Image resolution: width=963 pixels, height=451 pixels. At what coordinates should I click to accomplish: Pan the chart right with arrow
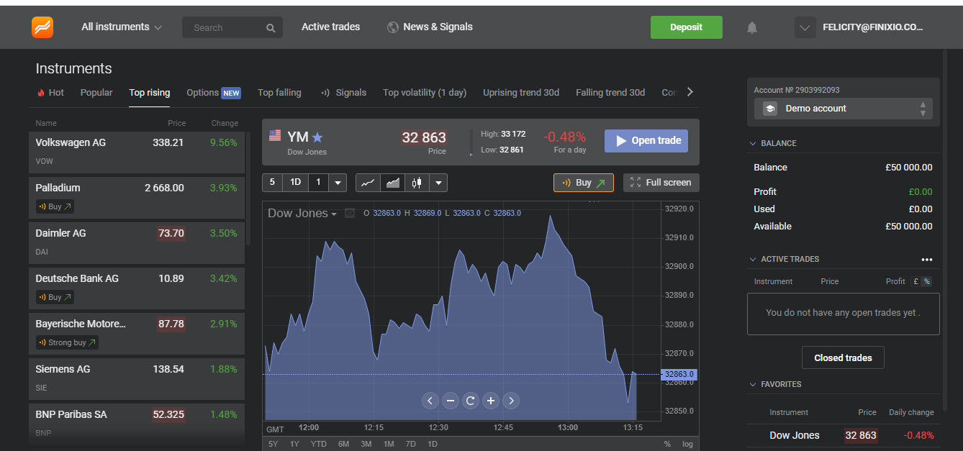511,401
